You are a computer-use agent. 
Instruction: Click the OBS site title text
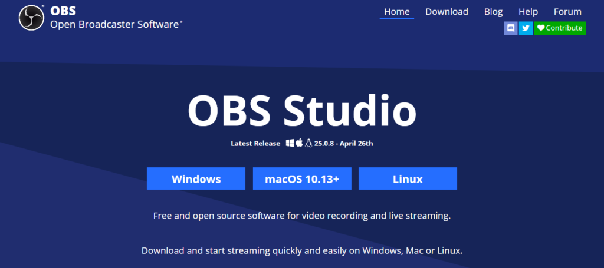click(63, 11)
